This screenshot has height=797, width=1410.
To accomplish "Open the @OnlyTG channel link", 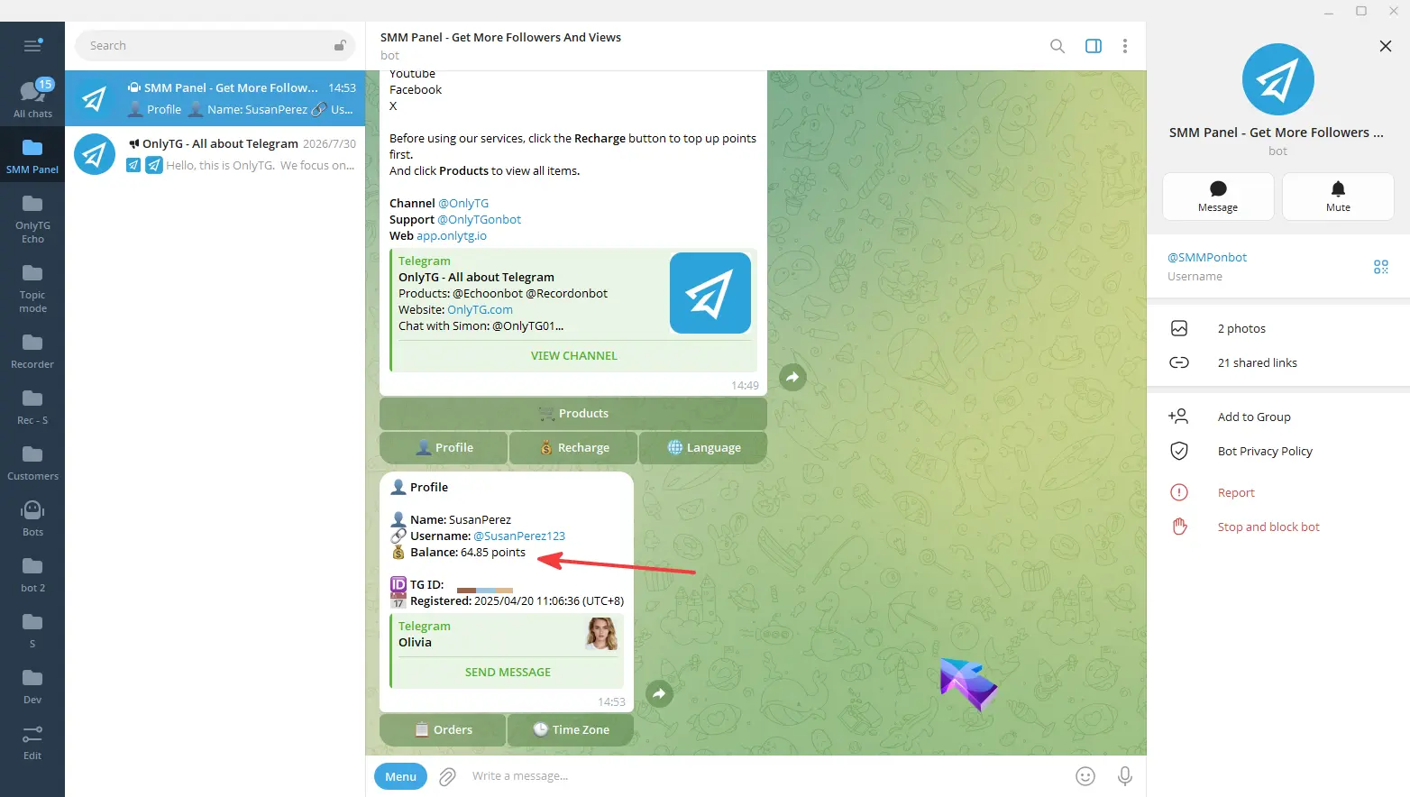I will (463, 203).
